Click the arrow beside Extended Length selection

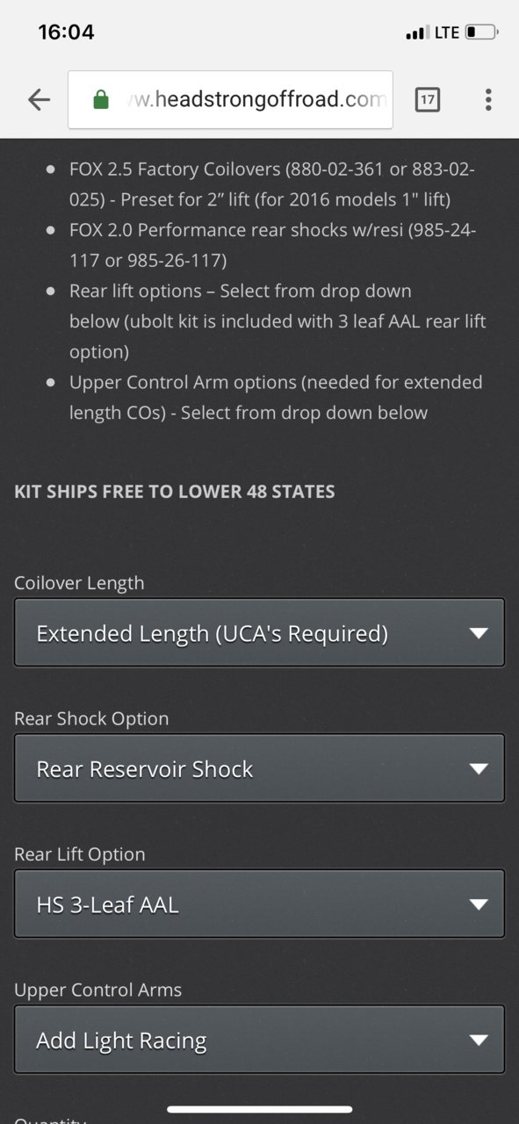click(478, 633)
